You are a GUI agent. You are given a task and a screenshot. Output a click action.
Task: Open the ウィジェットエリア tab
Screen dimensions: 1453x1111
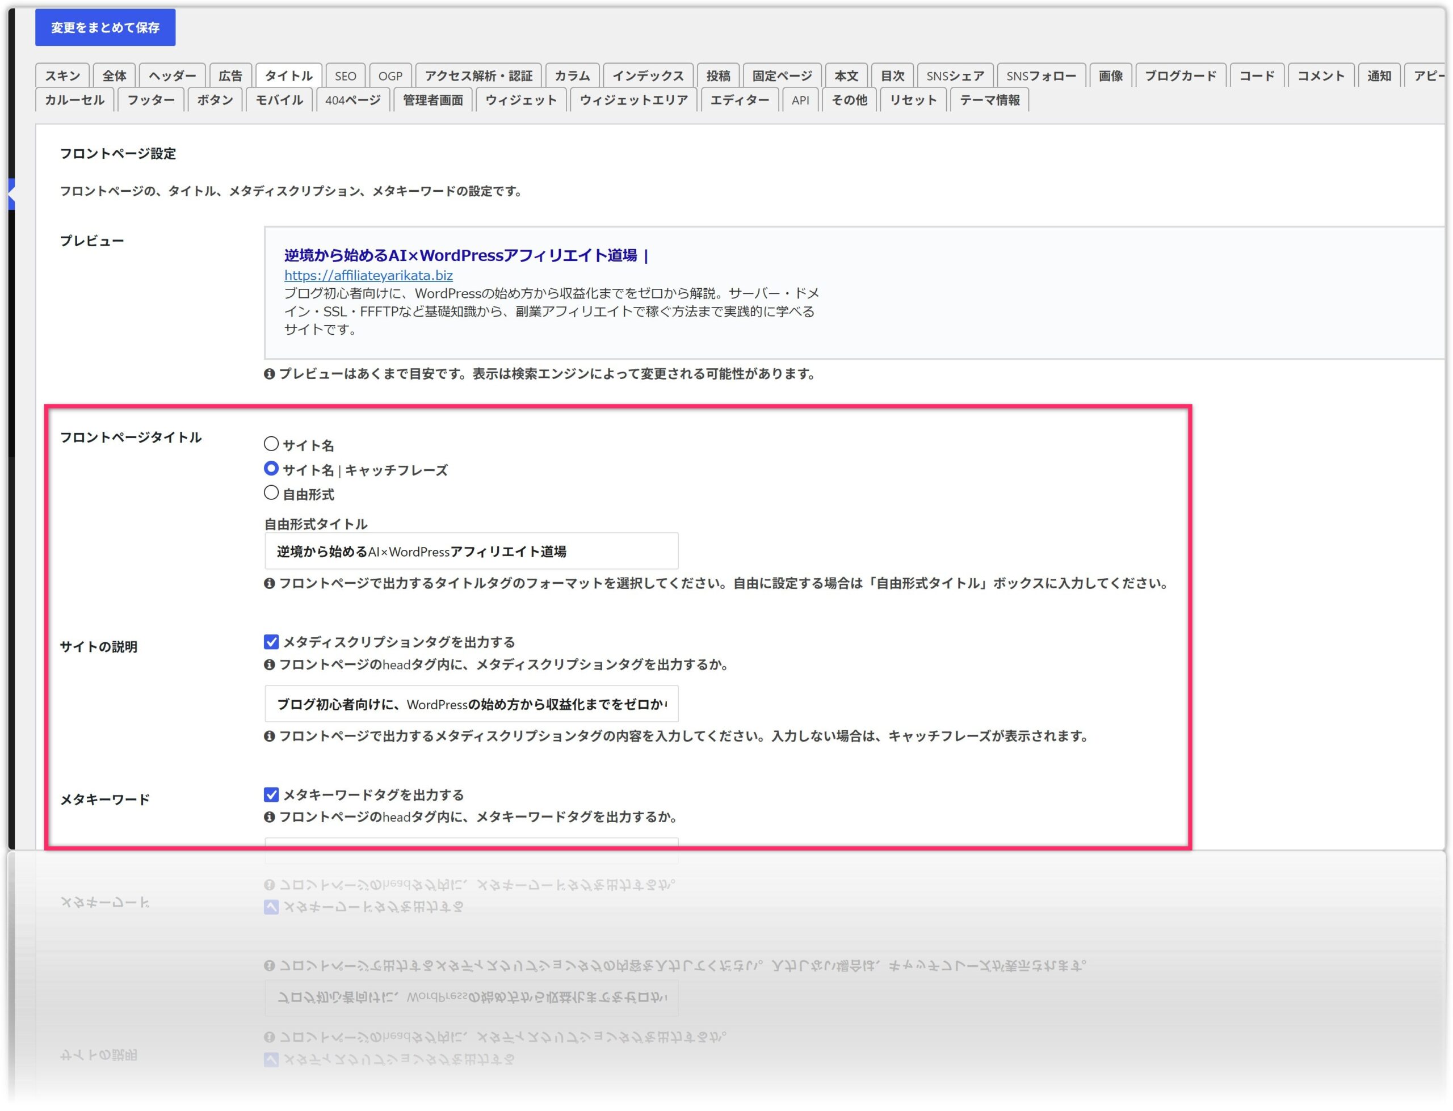point(633,100)
